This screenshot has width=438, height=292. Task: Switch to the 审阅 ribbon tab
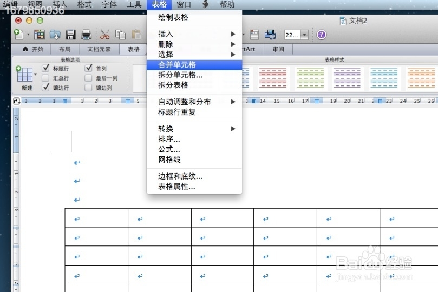click(x=278, y=49)
